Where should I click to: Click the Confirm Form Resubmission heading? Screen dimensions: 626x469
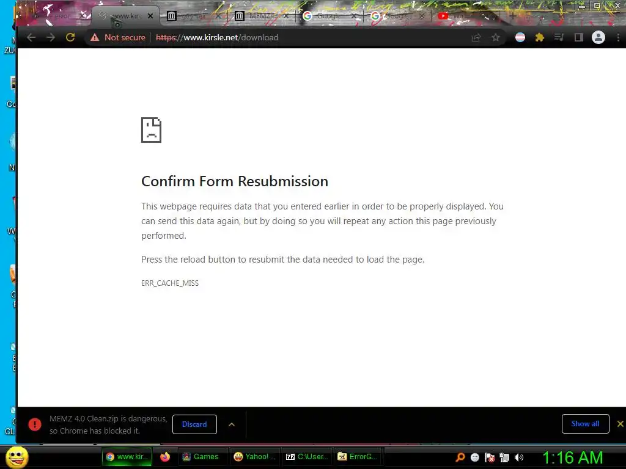click(x=235, y=181)
